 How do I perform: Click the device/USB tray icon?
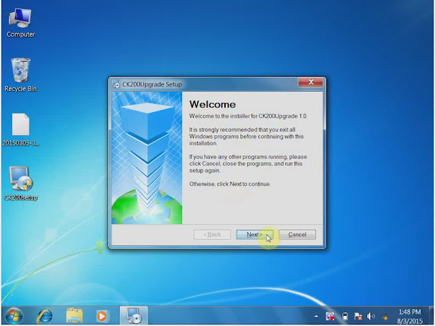click(x=345, y=316)
